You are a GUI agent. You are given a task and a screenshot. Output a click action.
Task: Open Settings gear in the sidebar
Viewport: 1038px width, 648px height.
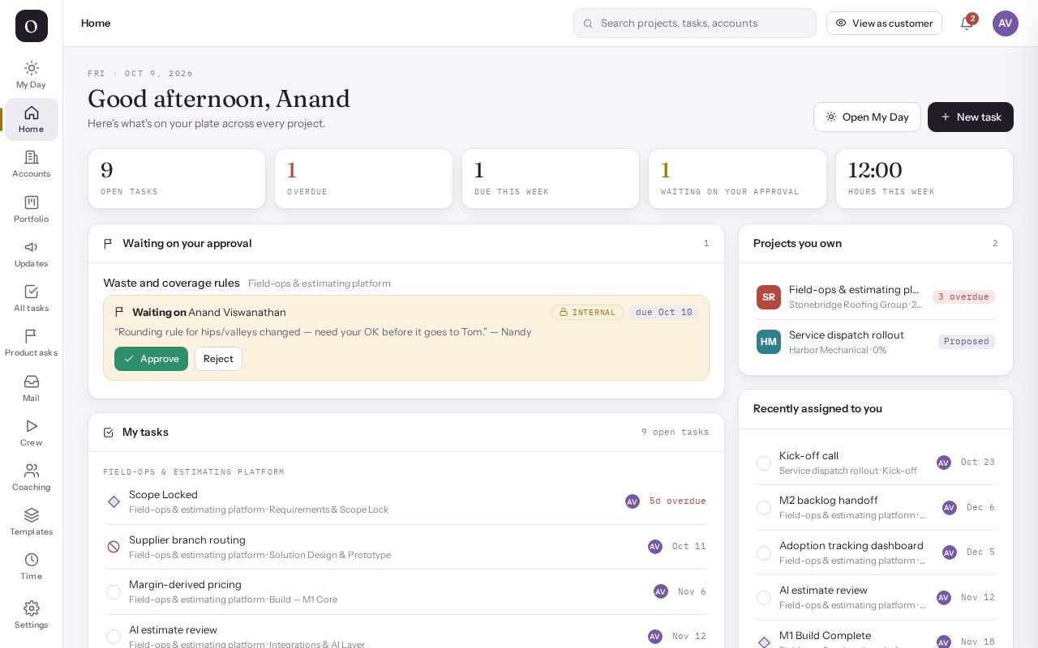(x=31, y=615)
